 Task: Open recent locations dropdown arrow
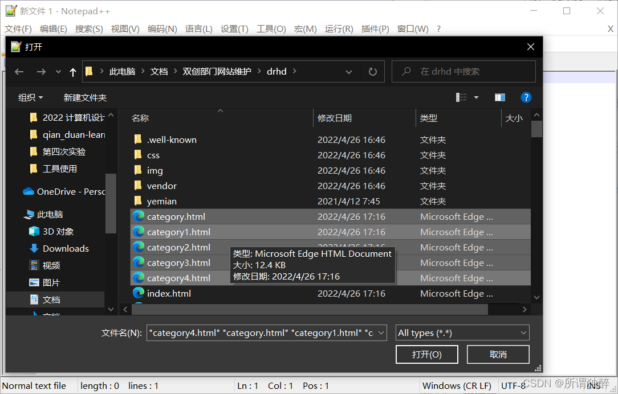point(58,72)
